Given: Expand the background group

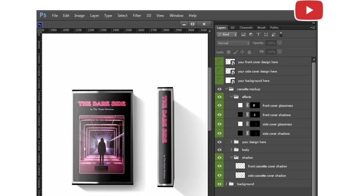Looking at the screenshot, I should (x=227, y=184).
